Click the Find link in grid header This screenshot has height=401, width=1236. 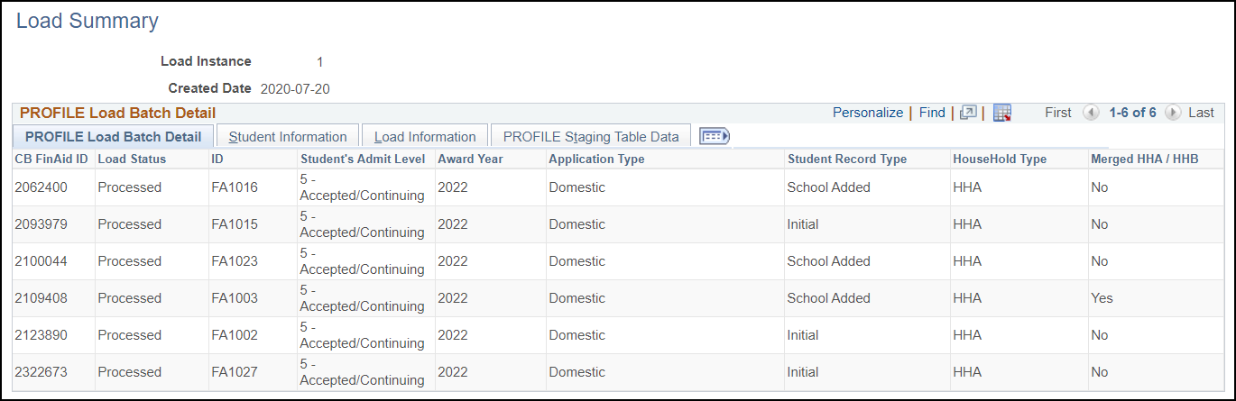pyautogui.click(x=932, y=113)
